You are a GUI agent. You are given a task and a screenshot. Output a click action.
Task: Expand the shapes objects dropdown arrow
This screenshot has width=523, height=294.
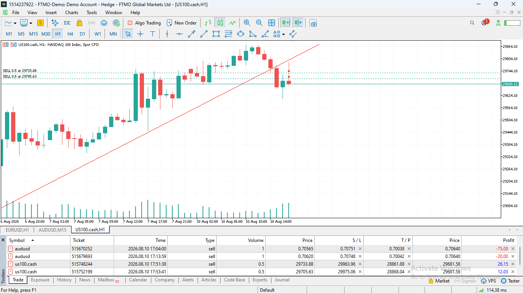click(x=283, y=34)
